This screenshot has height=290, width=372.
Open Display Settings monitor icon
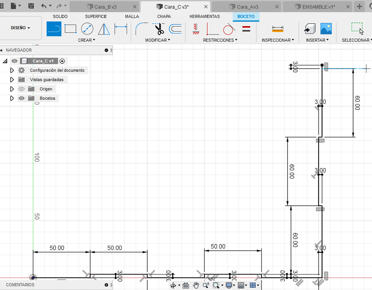pyautogui.click(x=229, y=285)
